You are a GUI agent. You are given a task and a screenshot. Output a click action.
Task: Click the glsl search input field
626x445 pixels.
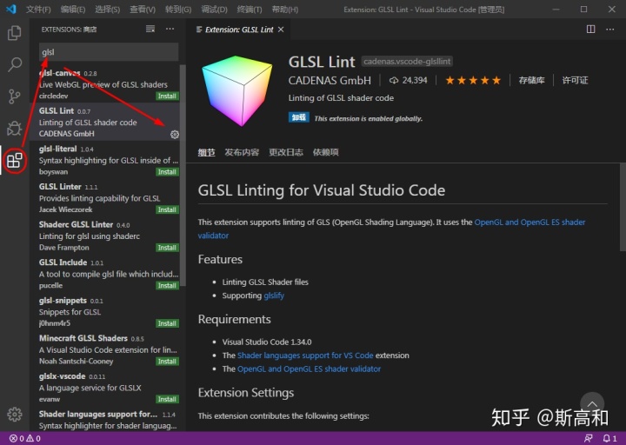(x=109, y=52)
